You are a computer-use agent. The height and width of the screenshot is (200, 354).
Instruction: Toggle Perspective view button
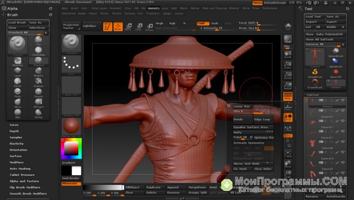coord(288,96)
